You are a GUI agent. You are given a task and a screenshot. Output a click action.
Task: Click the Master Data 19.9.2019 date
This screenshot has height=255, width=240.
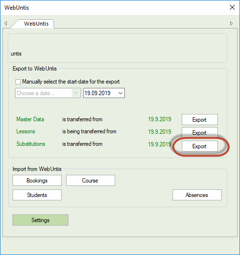point(160,119)
